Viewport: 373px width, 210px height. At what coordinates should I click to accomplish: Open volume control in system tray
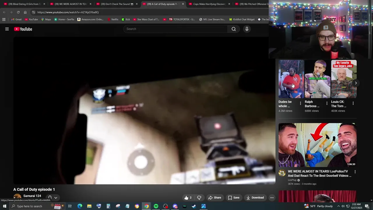pos(343,206)
